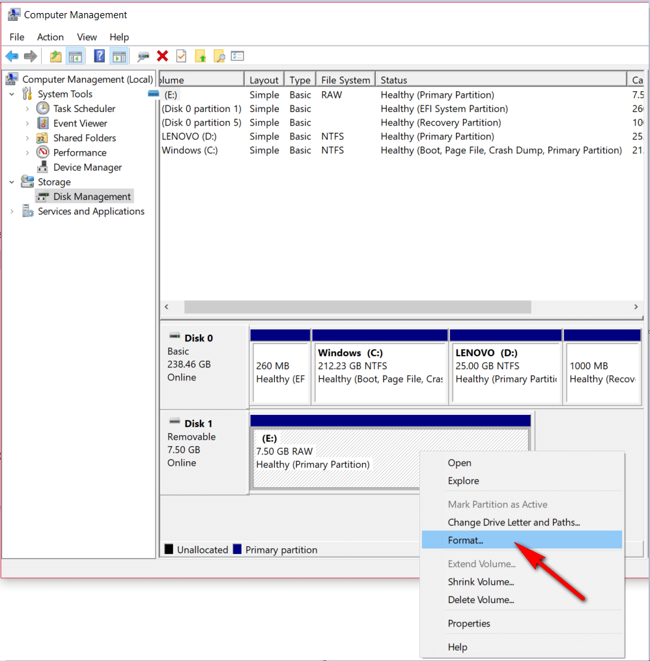This screenshot has width=650, height=661.
Task: Toggle Show/Hide Console Tree toolbar icon
Action: [x=76, y=56]
